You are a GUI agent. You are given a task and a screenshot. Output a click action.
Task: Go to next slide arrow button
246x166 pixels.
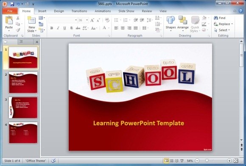pyautogui.click(x=242, y=149)
